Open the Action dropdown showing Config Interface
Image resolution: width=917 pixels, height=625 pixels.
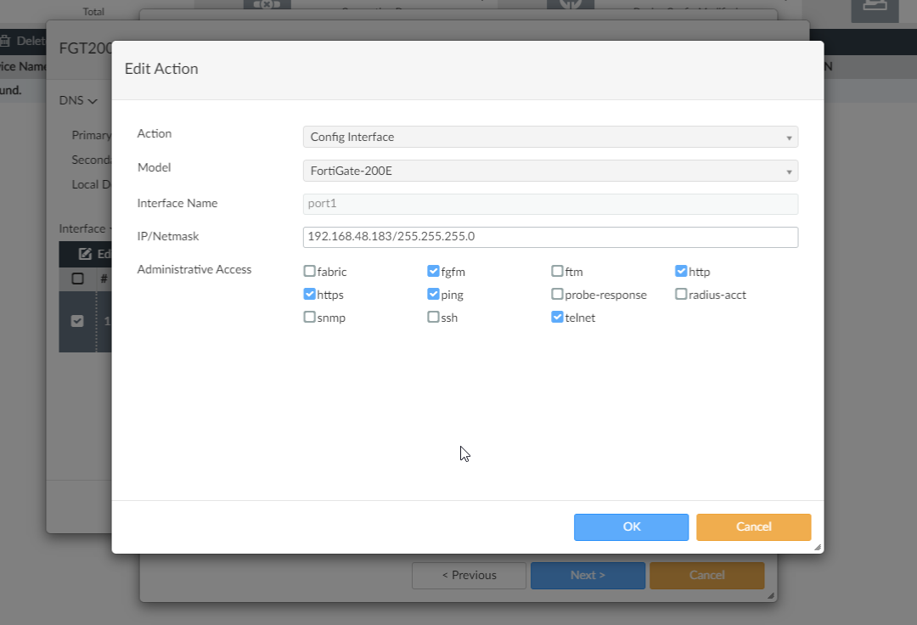(x=549, y=136)
